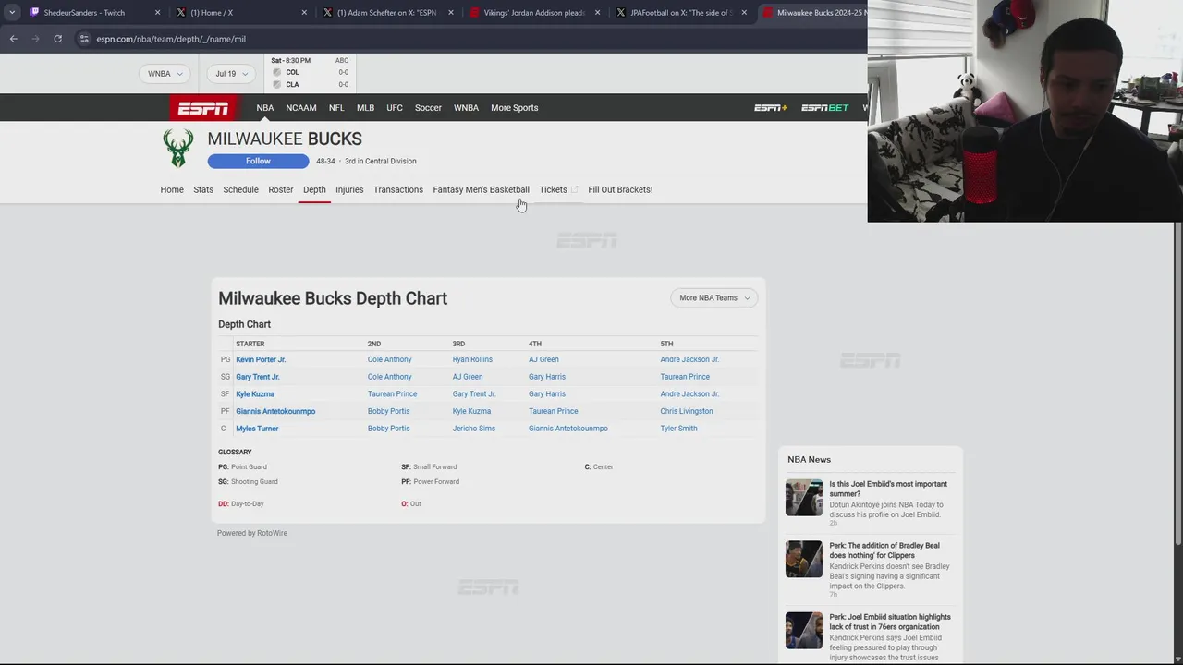The width and height of the screenshot is (1183, 665).
Task: Open the WNBA league dropdown
Action: [165, 74]
